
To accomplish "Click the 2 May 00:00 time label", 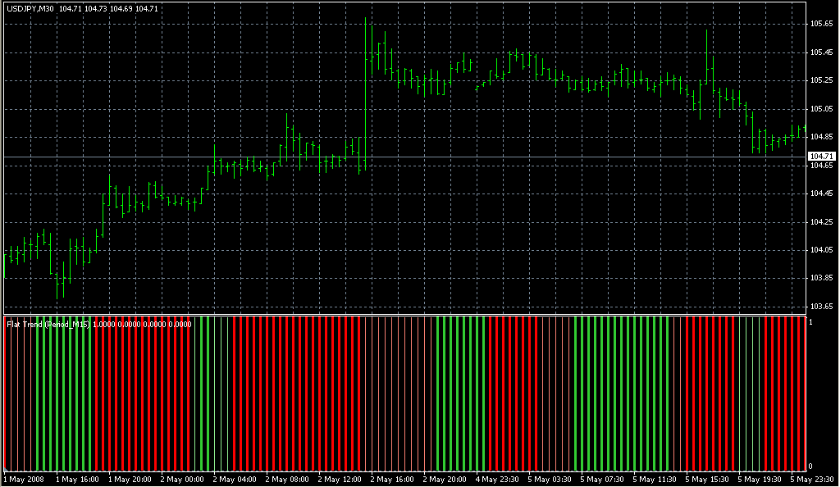I will click(182, 480).
